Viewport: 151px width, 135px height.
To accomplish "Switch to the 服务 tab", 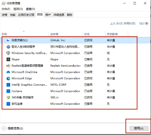I will click(70, 15).
